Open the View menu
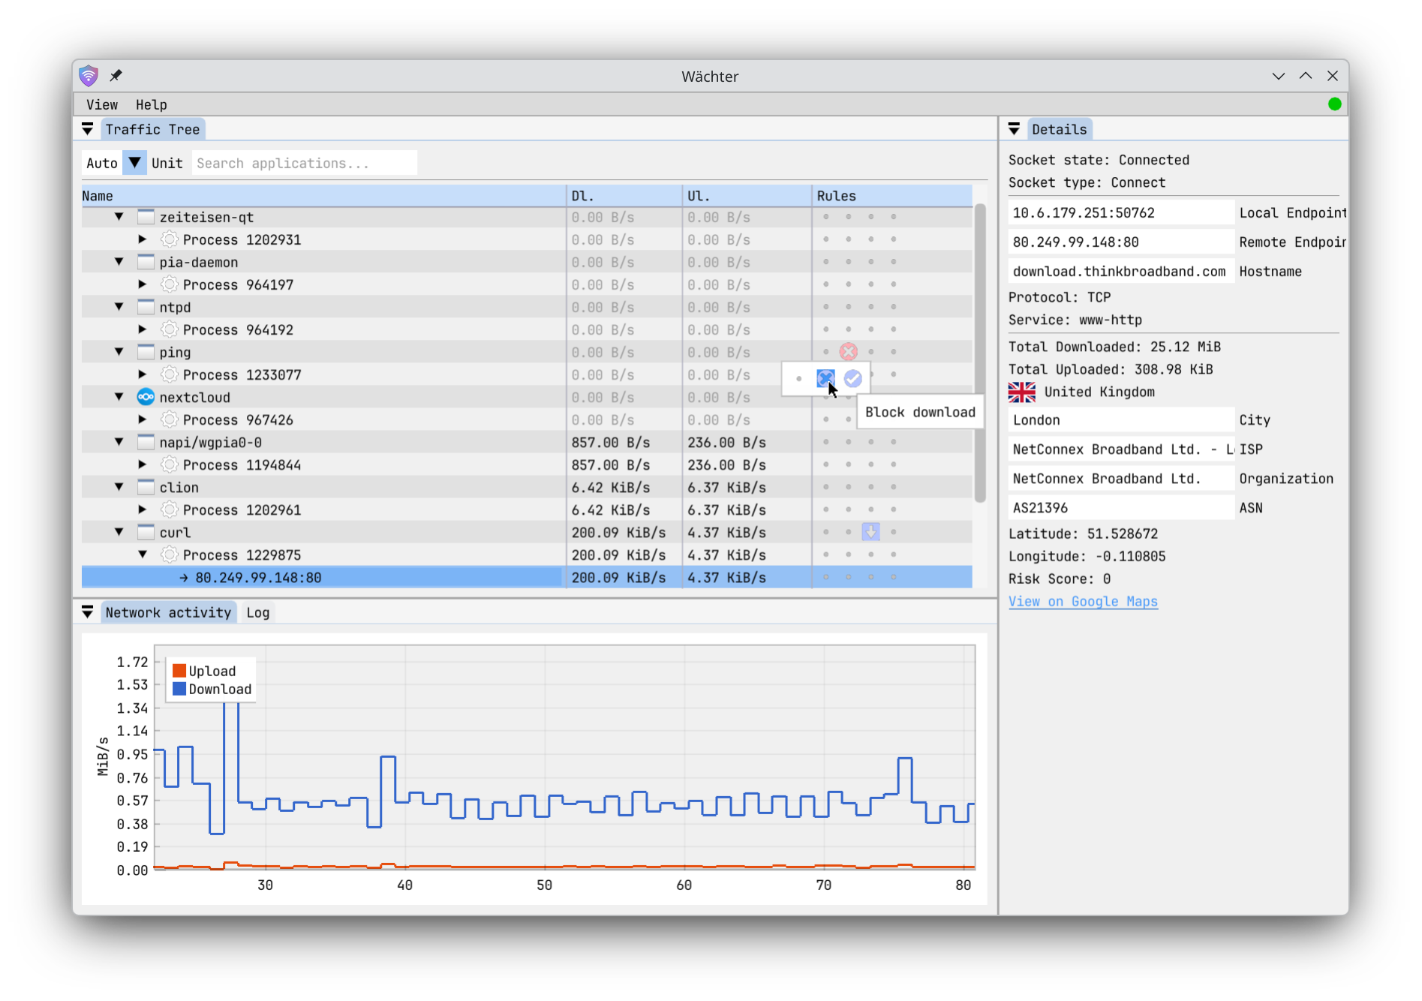 [101, 104]
